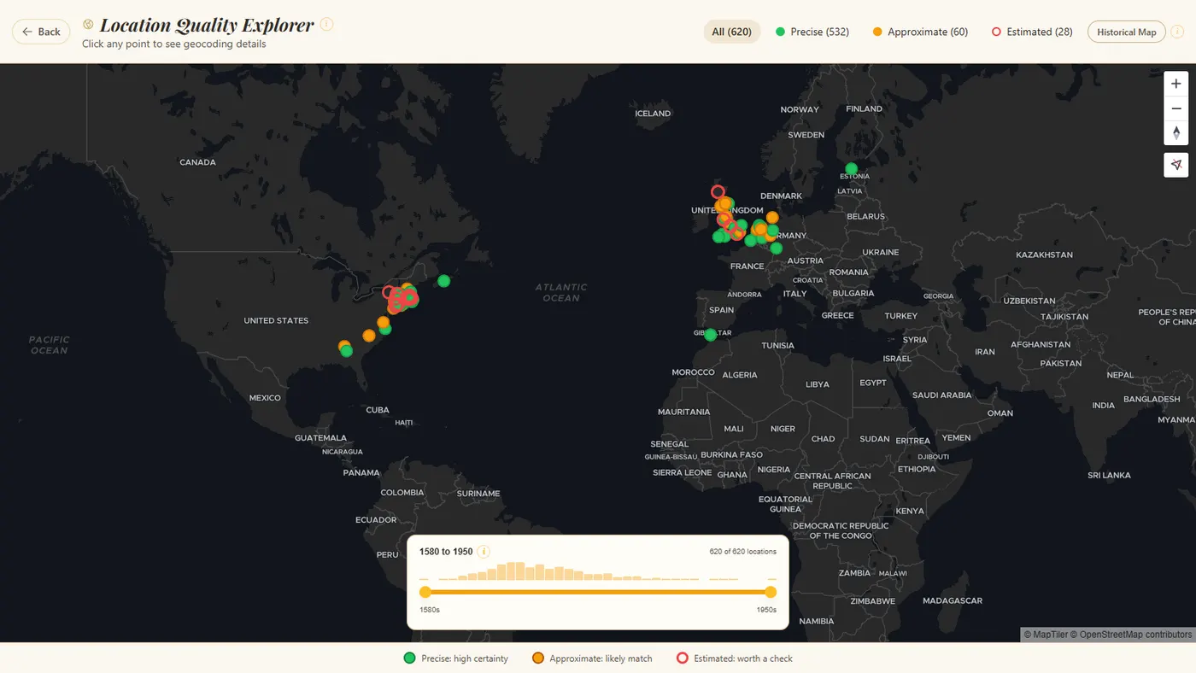Click the compass logo before the title
Screen dimensions: 1196x673
click(88, 24)
